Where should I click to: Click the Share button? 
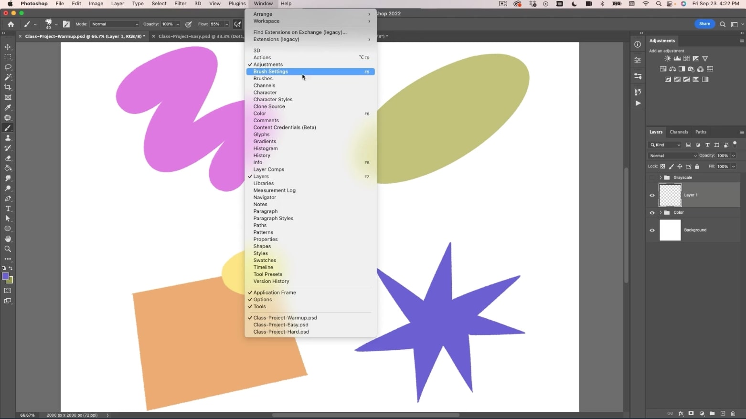pos(704,23)
